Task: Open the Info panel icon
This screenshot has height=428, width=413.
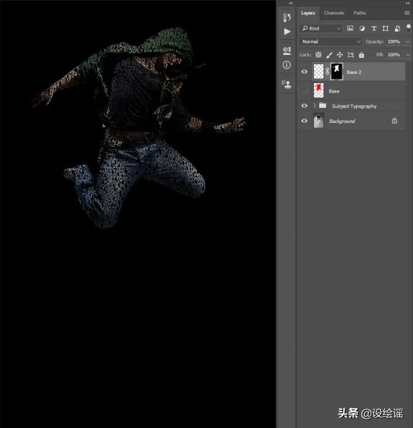Action: [286, 65]
